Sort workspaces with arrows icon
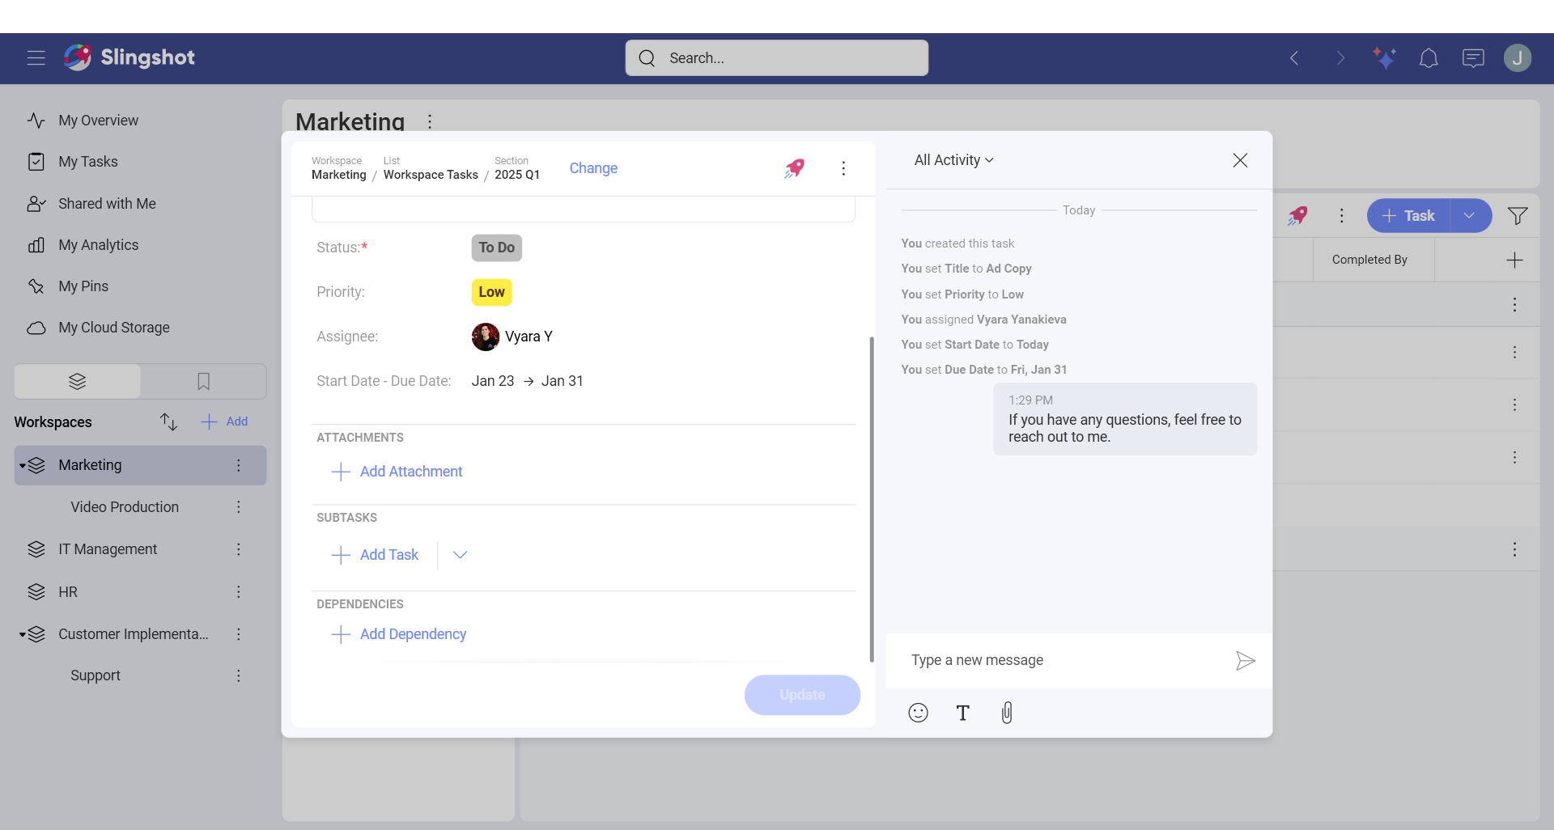Viewport: 1554px width, 830px height. click(168, 421)
